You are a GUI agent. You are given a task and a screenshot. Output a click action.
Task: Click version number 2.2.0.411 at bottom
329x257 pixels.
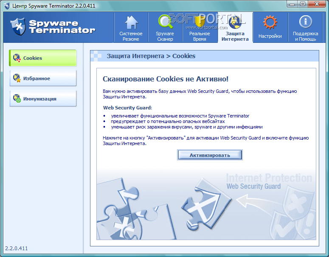[17, 248]
